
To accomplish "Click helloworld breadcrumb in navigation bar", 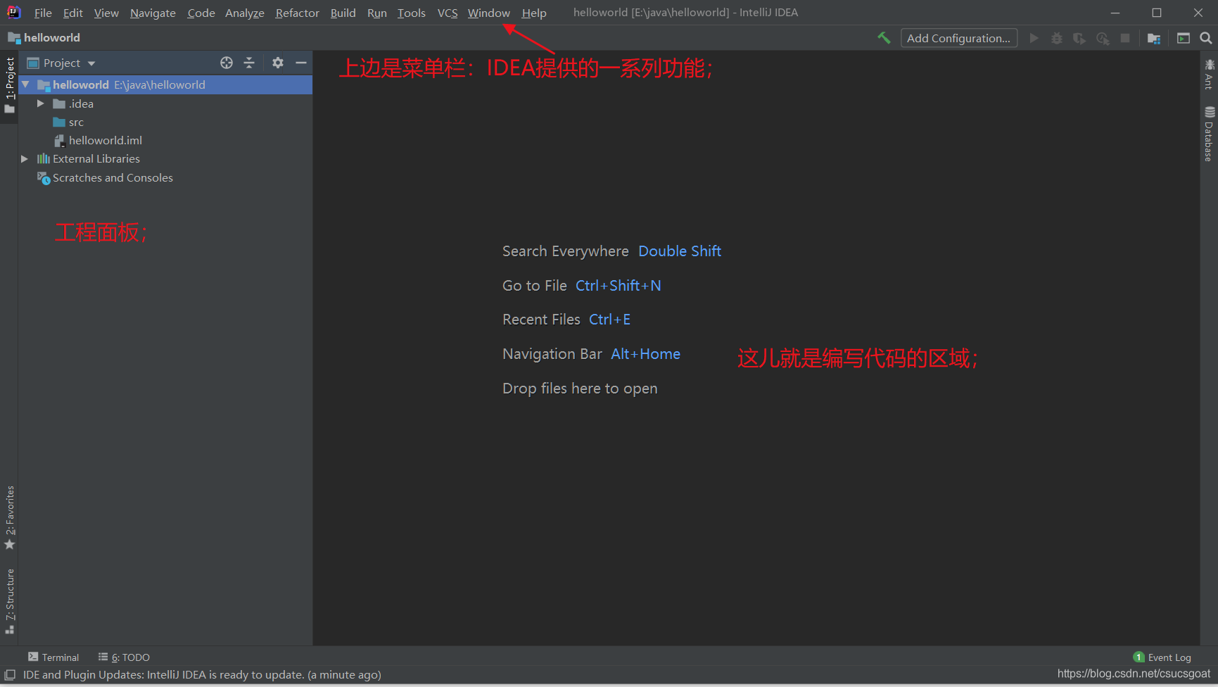I will (44, 37).
